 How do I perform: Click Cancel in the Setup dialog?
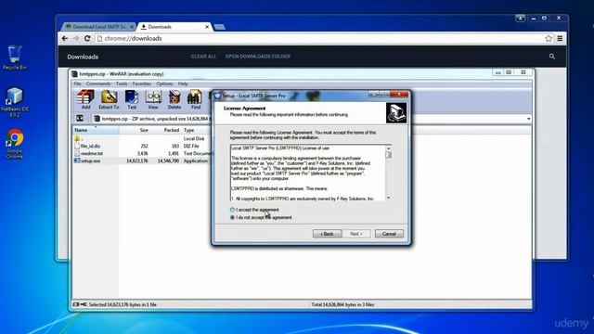pyautogui.click(x=389, y=234)
